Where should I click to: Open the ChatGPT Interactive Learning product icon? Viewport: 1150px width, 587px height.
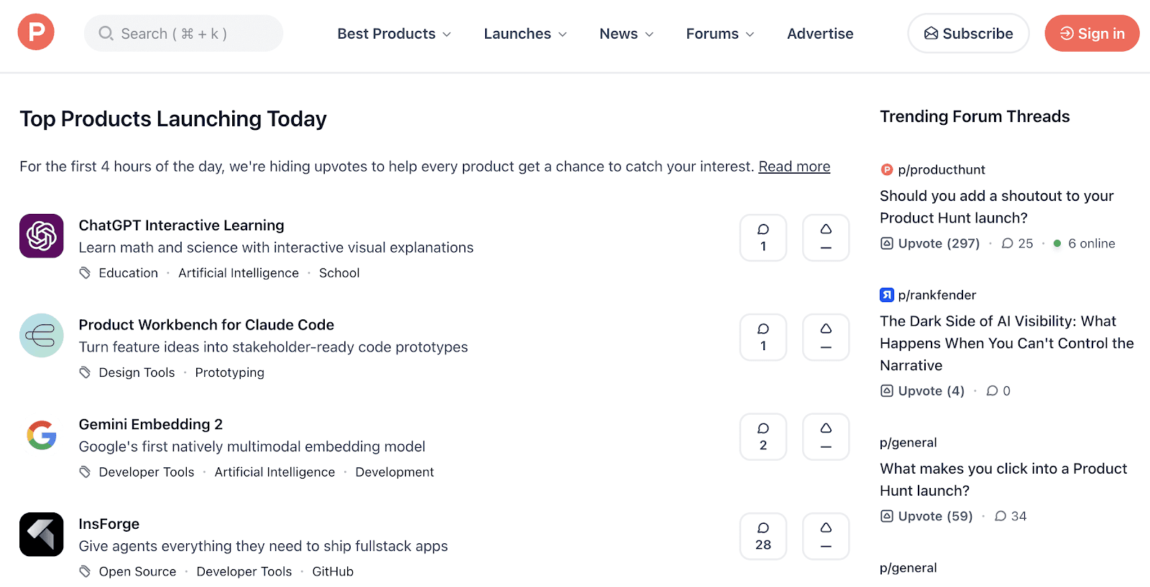click(41, 235)
